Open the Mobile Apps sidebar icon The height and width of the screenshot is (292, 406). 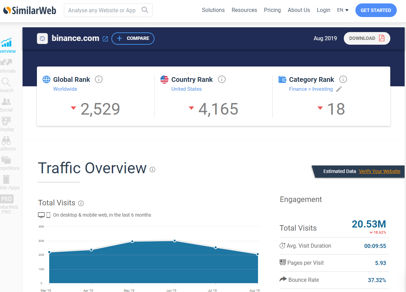click(6, 179)
